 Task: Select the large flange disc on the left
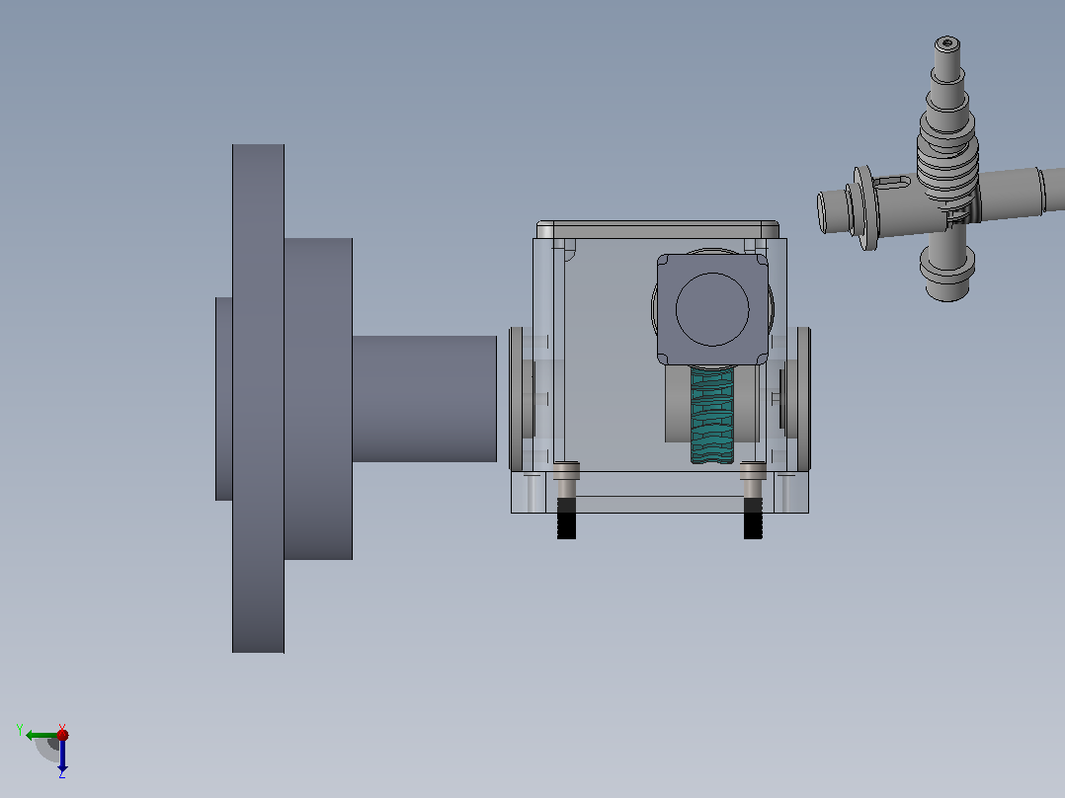pos(258,399)
